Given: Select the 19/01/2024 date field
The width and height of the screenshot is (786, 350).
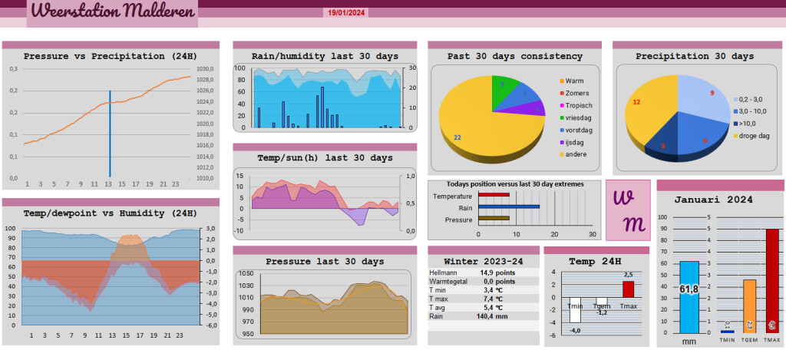Looking at the screenshot, I should pyautogui.click(x=346, y=12).
